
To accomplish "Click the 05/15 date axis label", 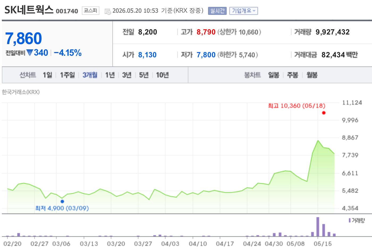I will coord(323,244).
